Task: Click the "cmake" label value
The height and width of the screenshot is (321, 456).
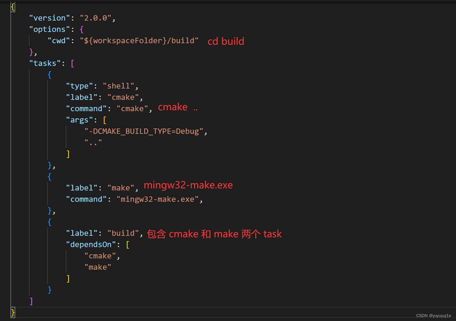Action: 123,97
